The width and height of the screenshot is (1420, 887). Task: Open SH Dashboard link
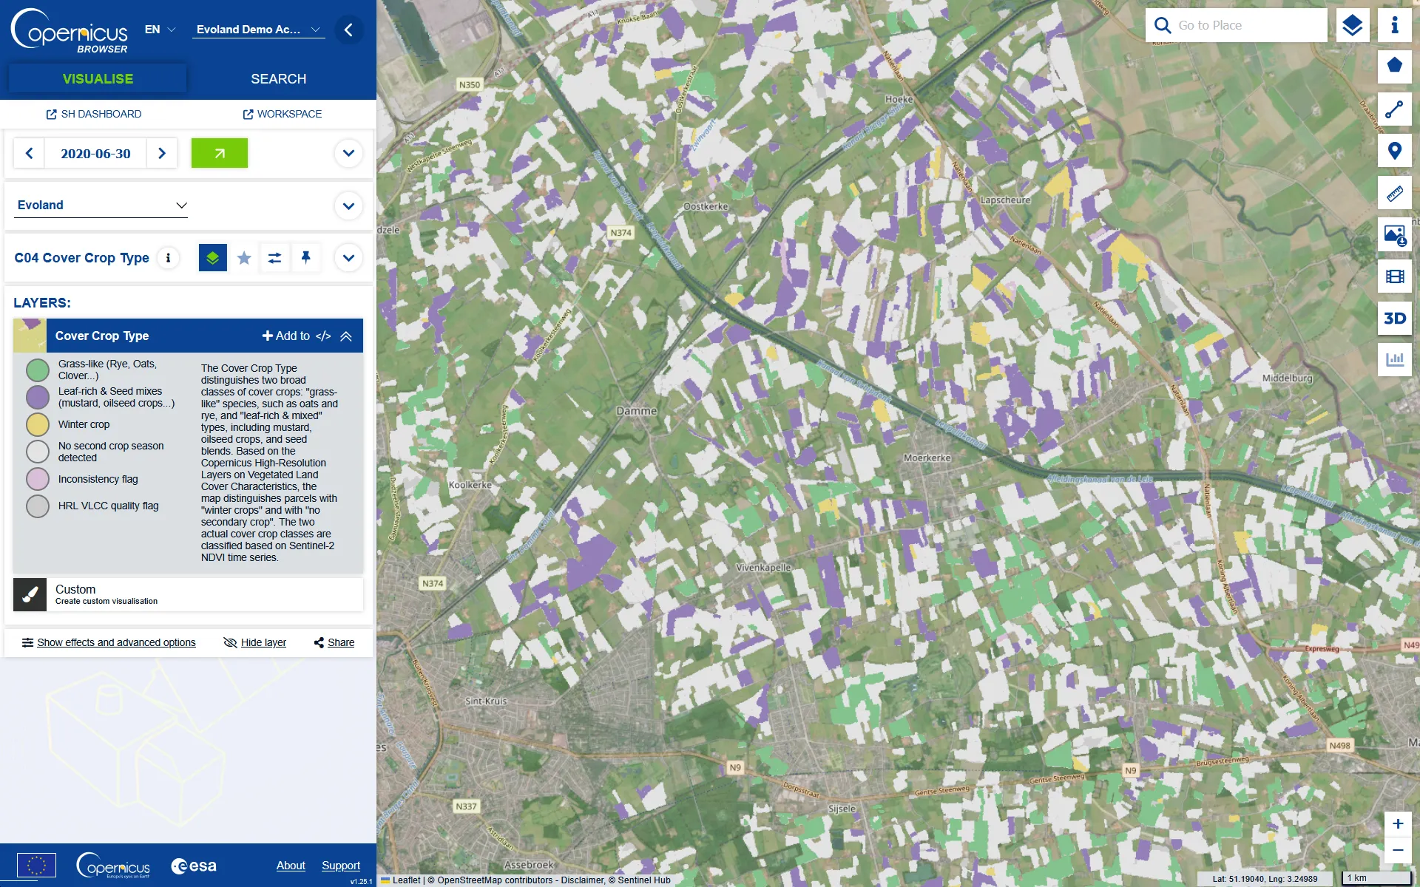click(x=94, y=114)
